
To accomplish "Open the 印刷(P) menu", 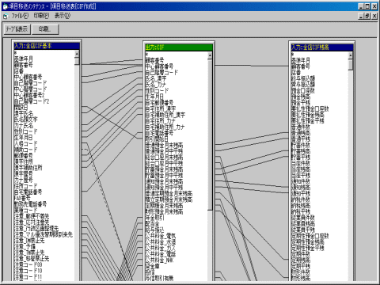I will coord(41,16).
